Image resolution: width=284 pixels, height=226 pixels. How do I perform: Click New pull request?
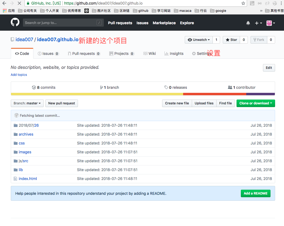[x=61, y=103]
